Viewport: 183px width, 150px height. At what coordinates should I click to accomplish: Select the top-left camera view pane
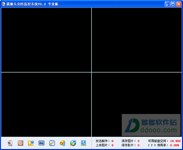(x=46, y=40)
